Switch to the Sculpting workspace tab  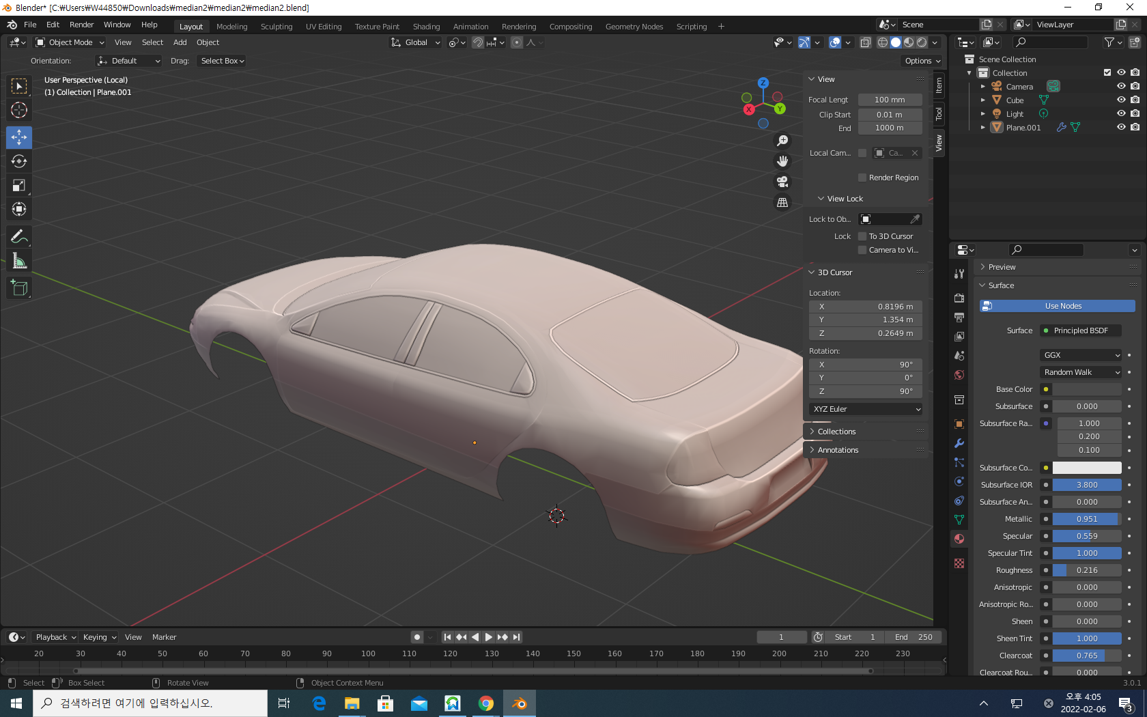[x=276, y=27]
